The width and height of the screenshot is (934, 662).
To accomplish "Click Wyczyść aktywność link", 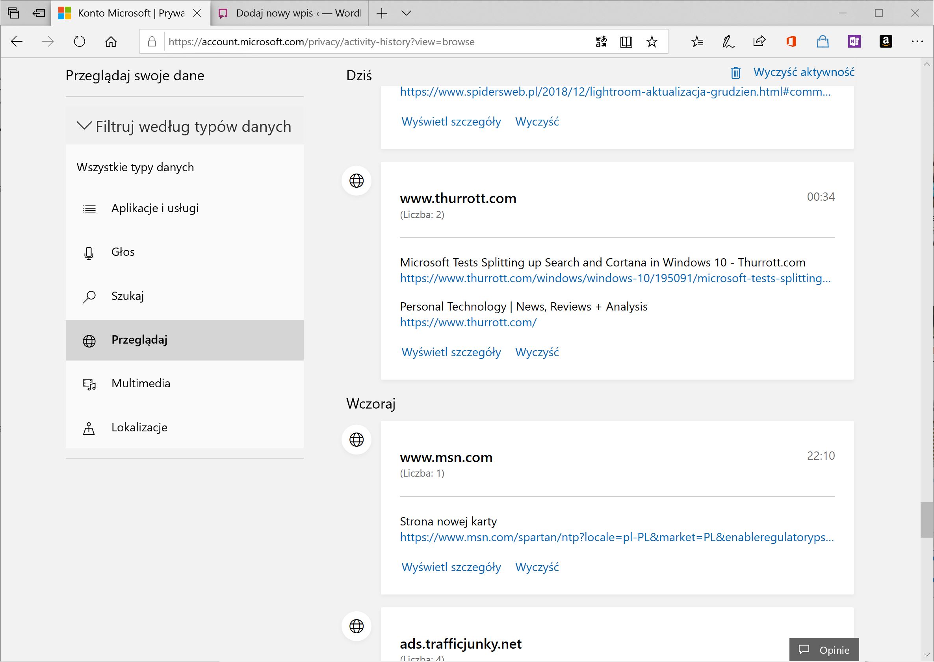I will coord(804,72).
